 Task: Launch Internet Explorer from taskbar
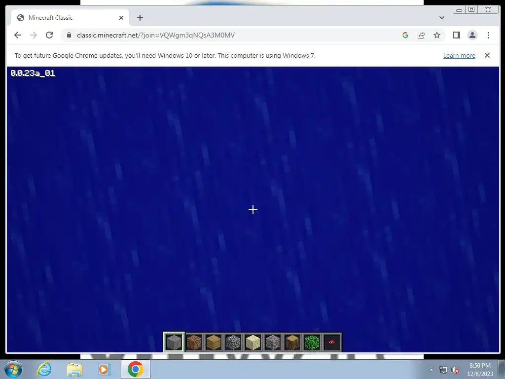coord(44,369)
